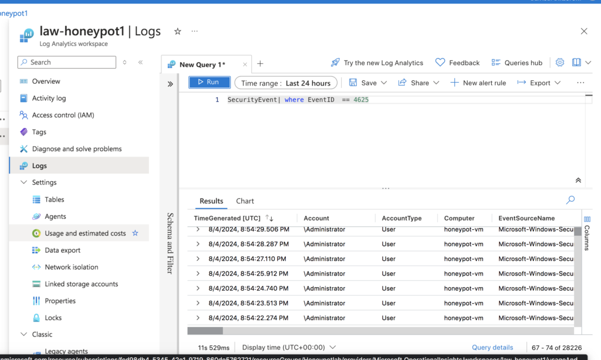Collapse the Settings group
This screenshot has width=601, height=360.
[23, 182]
